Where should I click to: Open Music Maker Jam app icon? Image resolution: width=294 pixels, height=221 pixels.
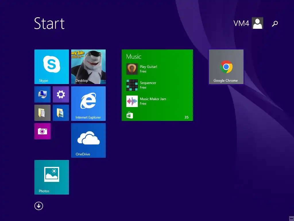coord(132,101)
